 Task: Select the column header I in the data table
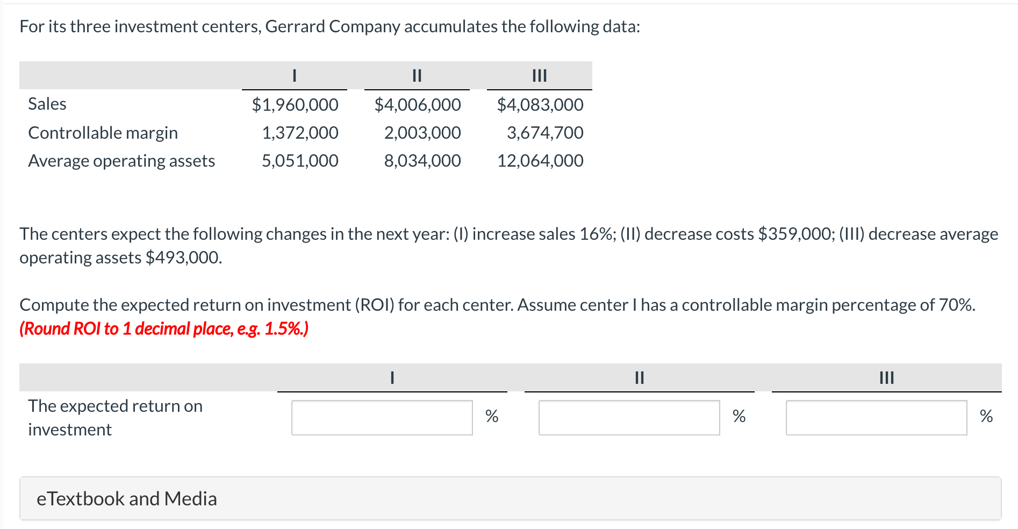[295, 76]
